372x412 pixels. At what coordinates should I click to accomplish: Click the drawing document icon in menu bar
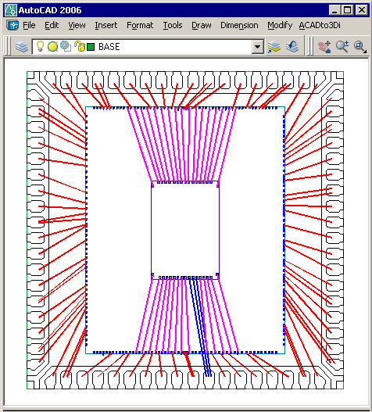pos(13,25)
